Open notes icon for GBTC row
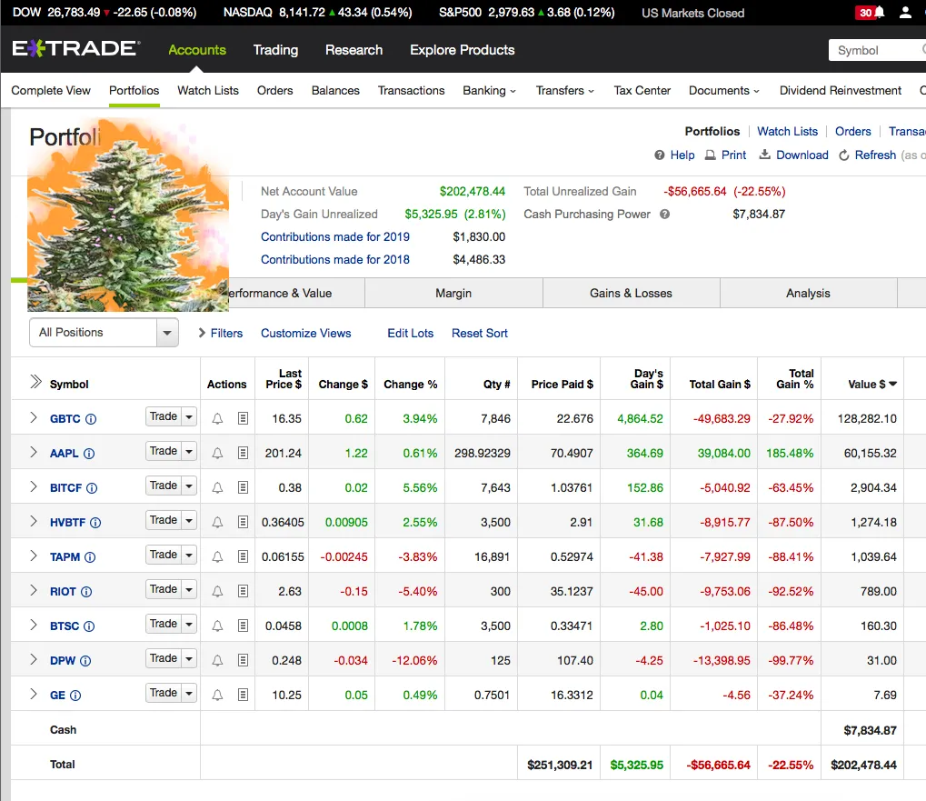Image resolution: width=926 pixels, height=801 pixels. [243, 419]
